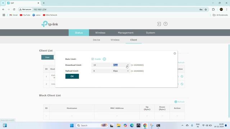Open the System tab
The height and width of the screenshot is (129, 230).
click(x=151, y=33)
